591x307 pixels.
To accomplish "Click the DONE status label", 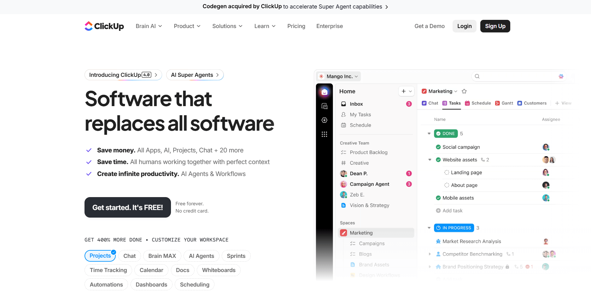I will 446,134.
